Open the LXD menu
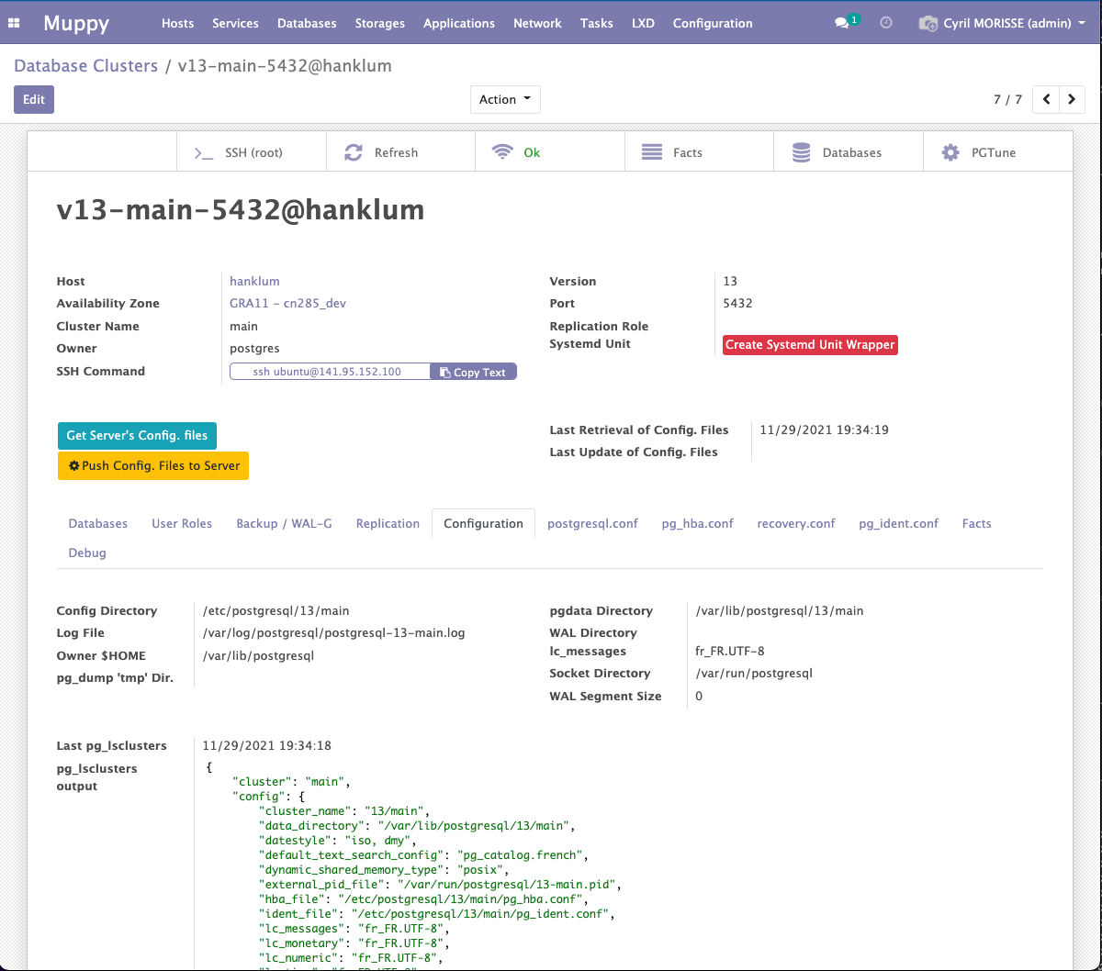This screenshot has height=971, width=1102. [643, 23]
